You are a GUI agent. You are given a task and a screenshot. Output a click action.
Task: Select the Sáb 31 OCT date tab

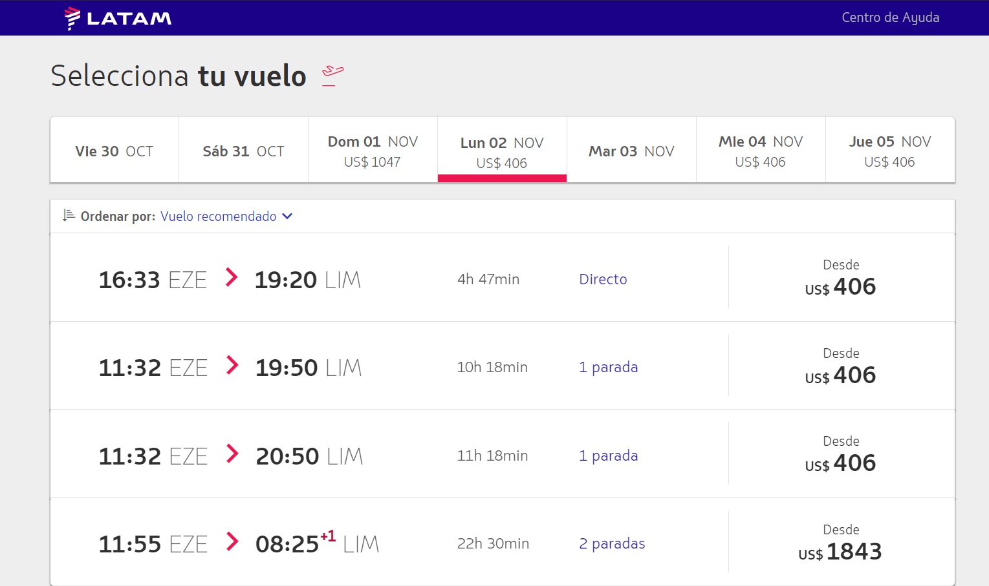[x=244, y=150]
